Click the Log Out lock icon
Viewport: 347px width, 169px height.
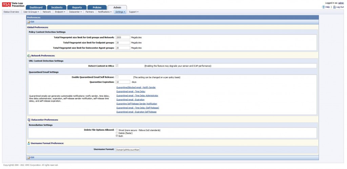point(334,7)
